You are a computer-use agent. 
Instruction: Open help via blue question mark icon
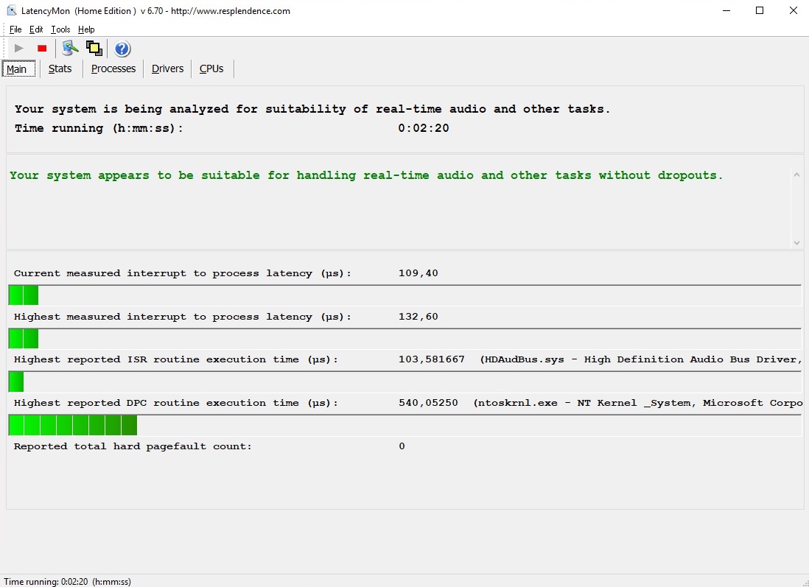point(122,49)
